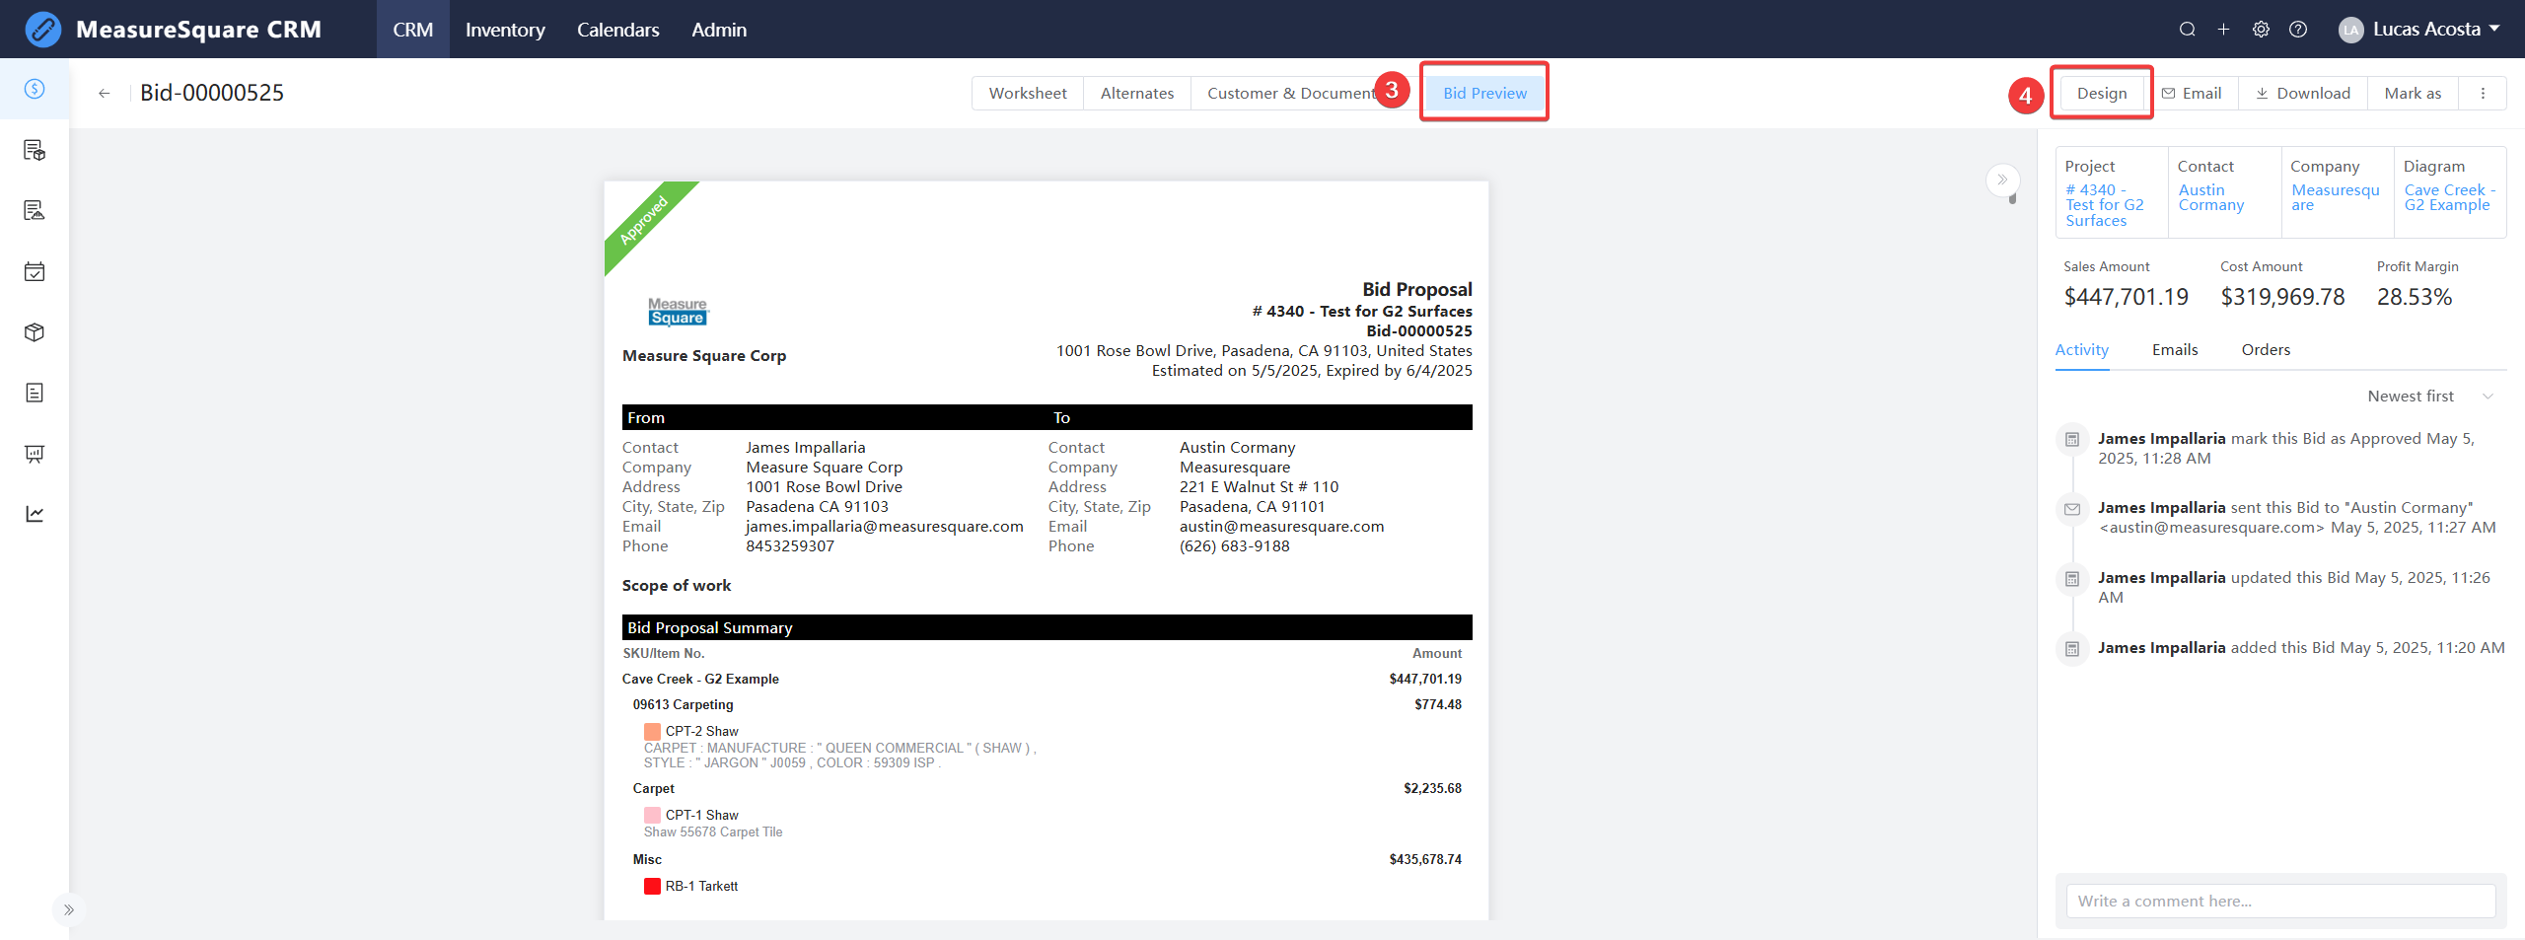Switch to the Worksheet tab
Screen dimensions: 2525x940
(1028, 94)
